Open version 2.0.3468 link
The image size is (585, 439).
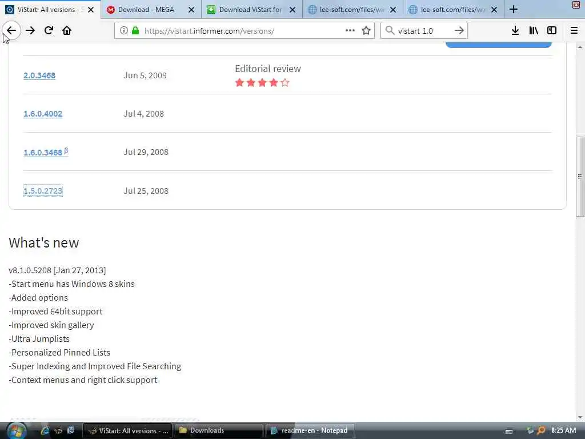click(x=39, y=75)
